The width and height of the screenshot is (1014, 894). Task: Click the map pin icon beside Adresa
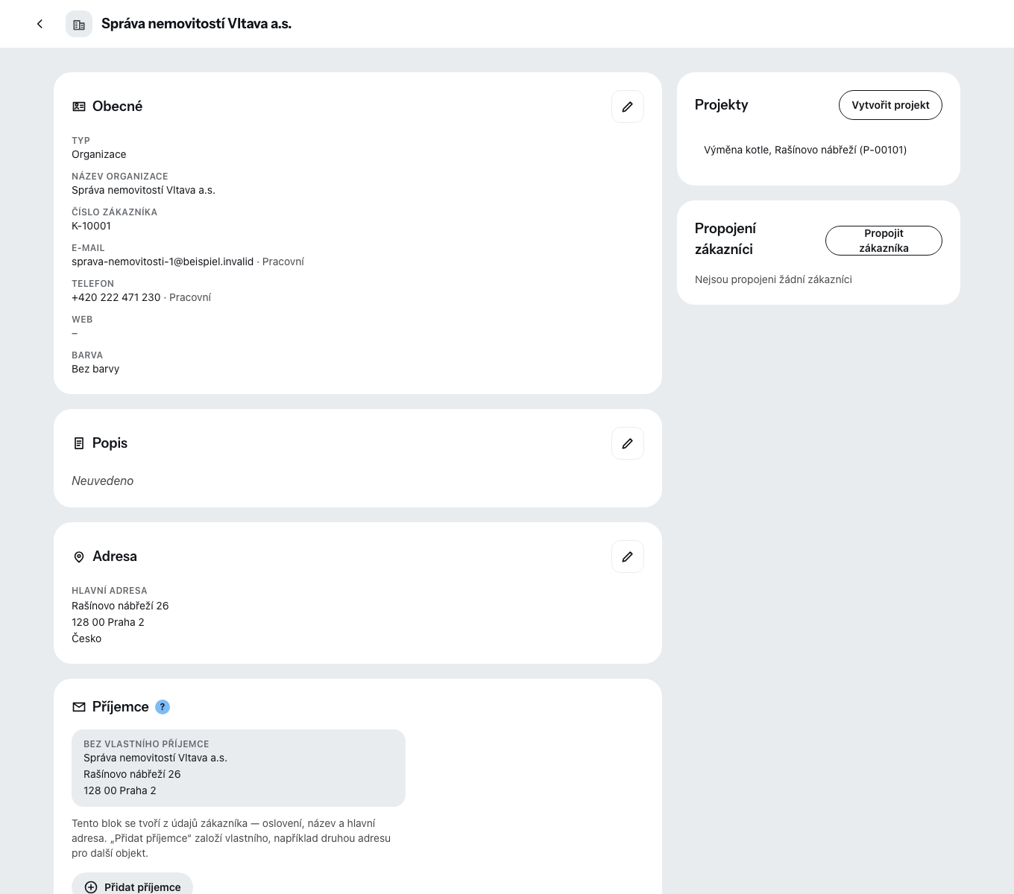coord(78,557)
